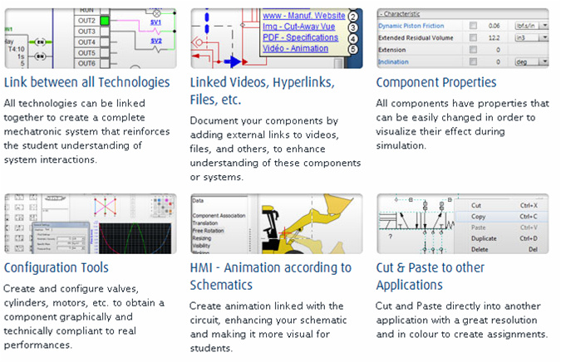This screenshot has height=362, width=561.
Task: Open the Configuration Tools thumbnail image
Action: 91,224
